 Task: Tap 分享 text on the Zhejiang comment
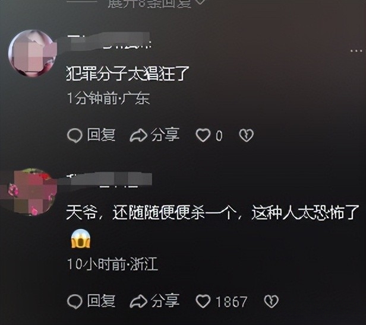pyautogui.click(x=165, y=301)
